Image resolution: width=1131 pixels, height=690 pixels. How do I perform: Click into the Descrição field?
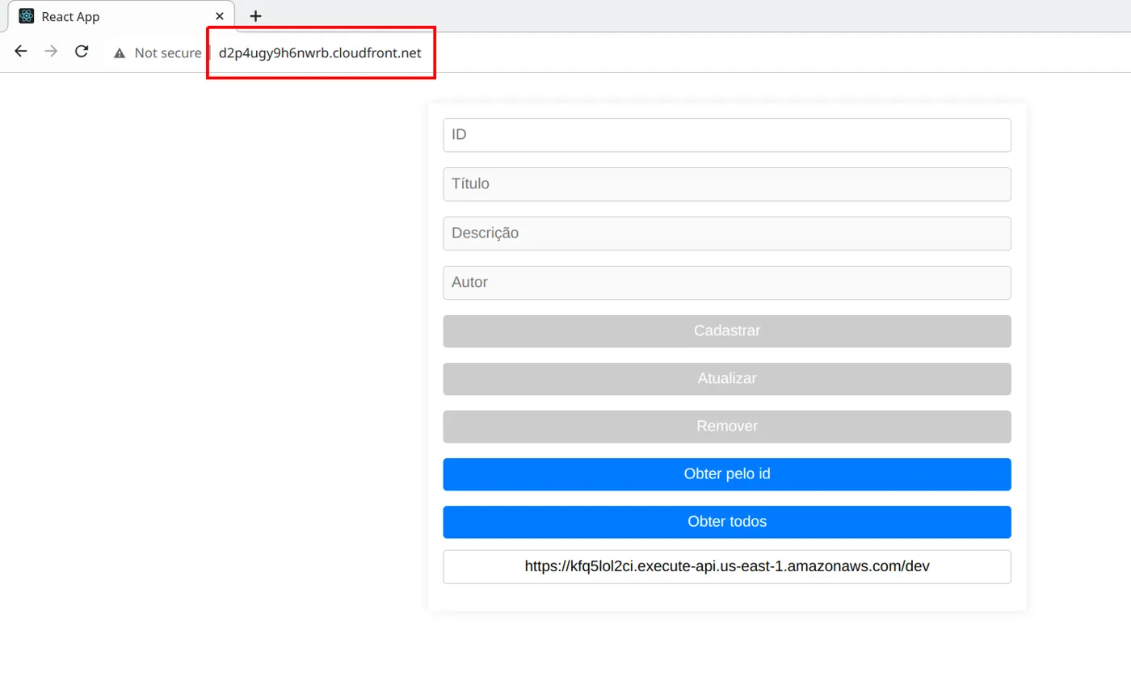727,234
